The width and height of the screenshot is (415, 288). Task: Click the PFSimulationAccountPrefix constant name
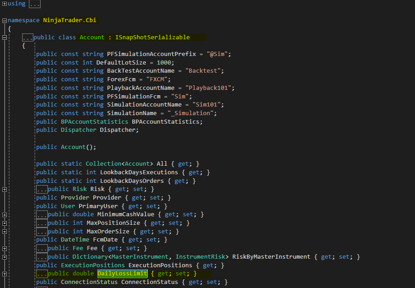click(x=151, y=54)
